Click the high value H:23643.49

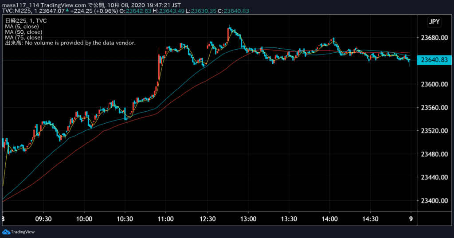pyautogui.click(x=169, y=11)
